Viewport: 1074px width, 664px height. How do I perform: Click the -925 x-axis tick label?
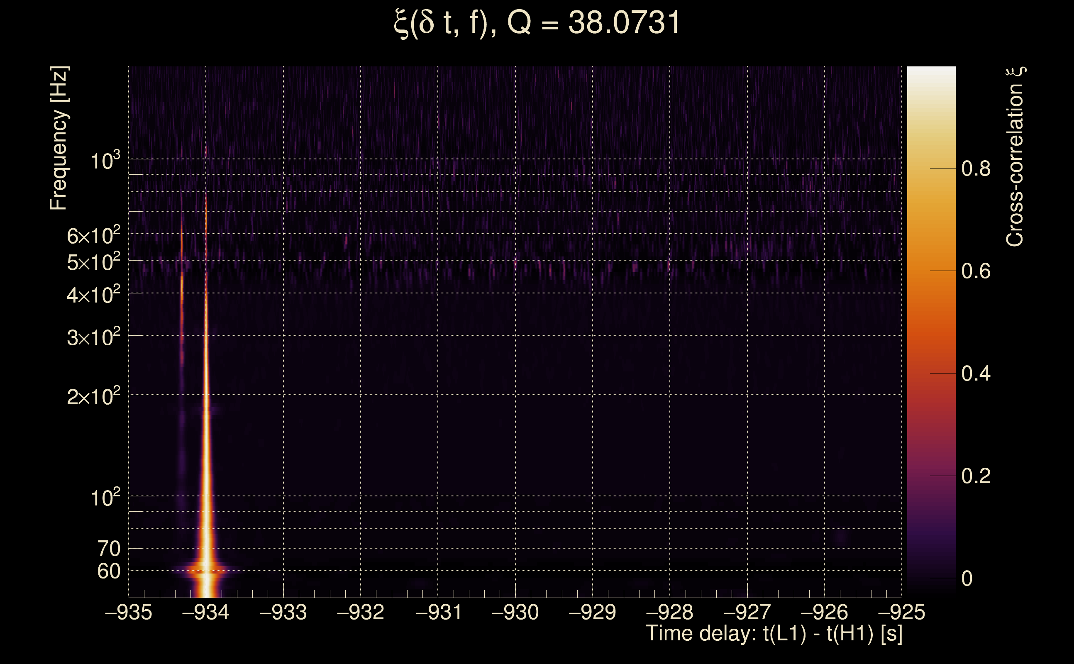pos(901,612)
